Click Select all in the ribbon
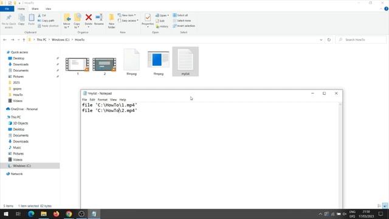Screen dimensions: 389x219 [x=181, y=15]
